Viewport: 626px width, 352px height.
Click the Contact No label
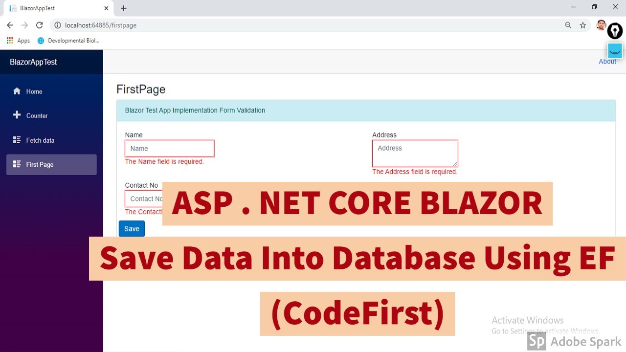(141, 185)
